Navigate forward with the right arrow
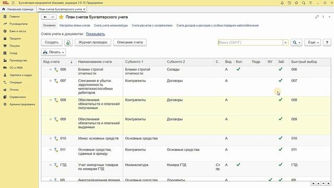Viewport: 334px width, 188px height. pos(52,17)
